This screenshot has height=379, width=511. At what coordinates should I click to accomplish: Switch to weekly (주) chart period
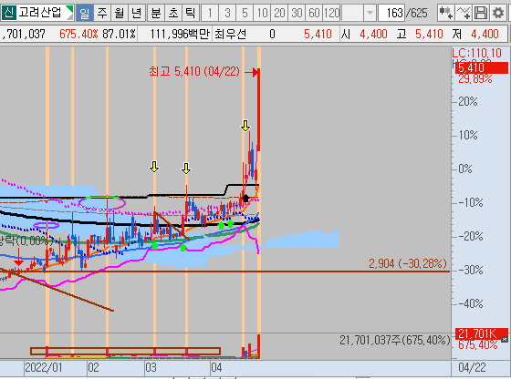point(102,13)
